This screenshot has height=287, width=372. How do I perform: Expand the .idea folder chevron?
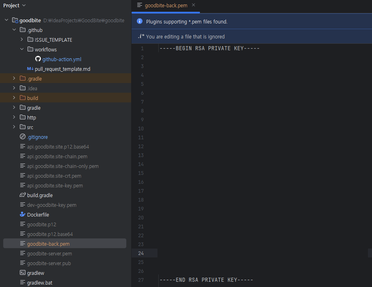pyautogui.click(x=14, y=88)
